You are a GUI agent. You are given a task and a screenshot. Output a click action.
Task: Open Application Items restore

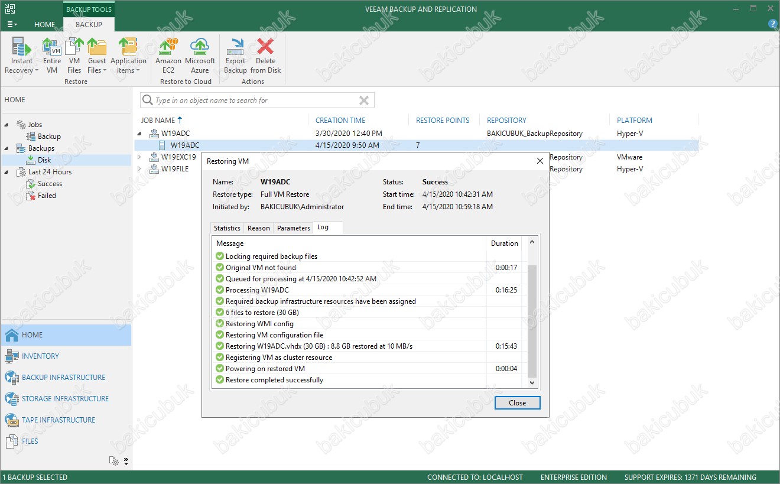pyautogui.click(x=128, y=56)
